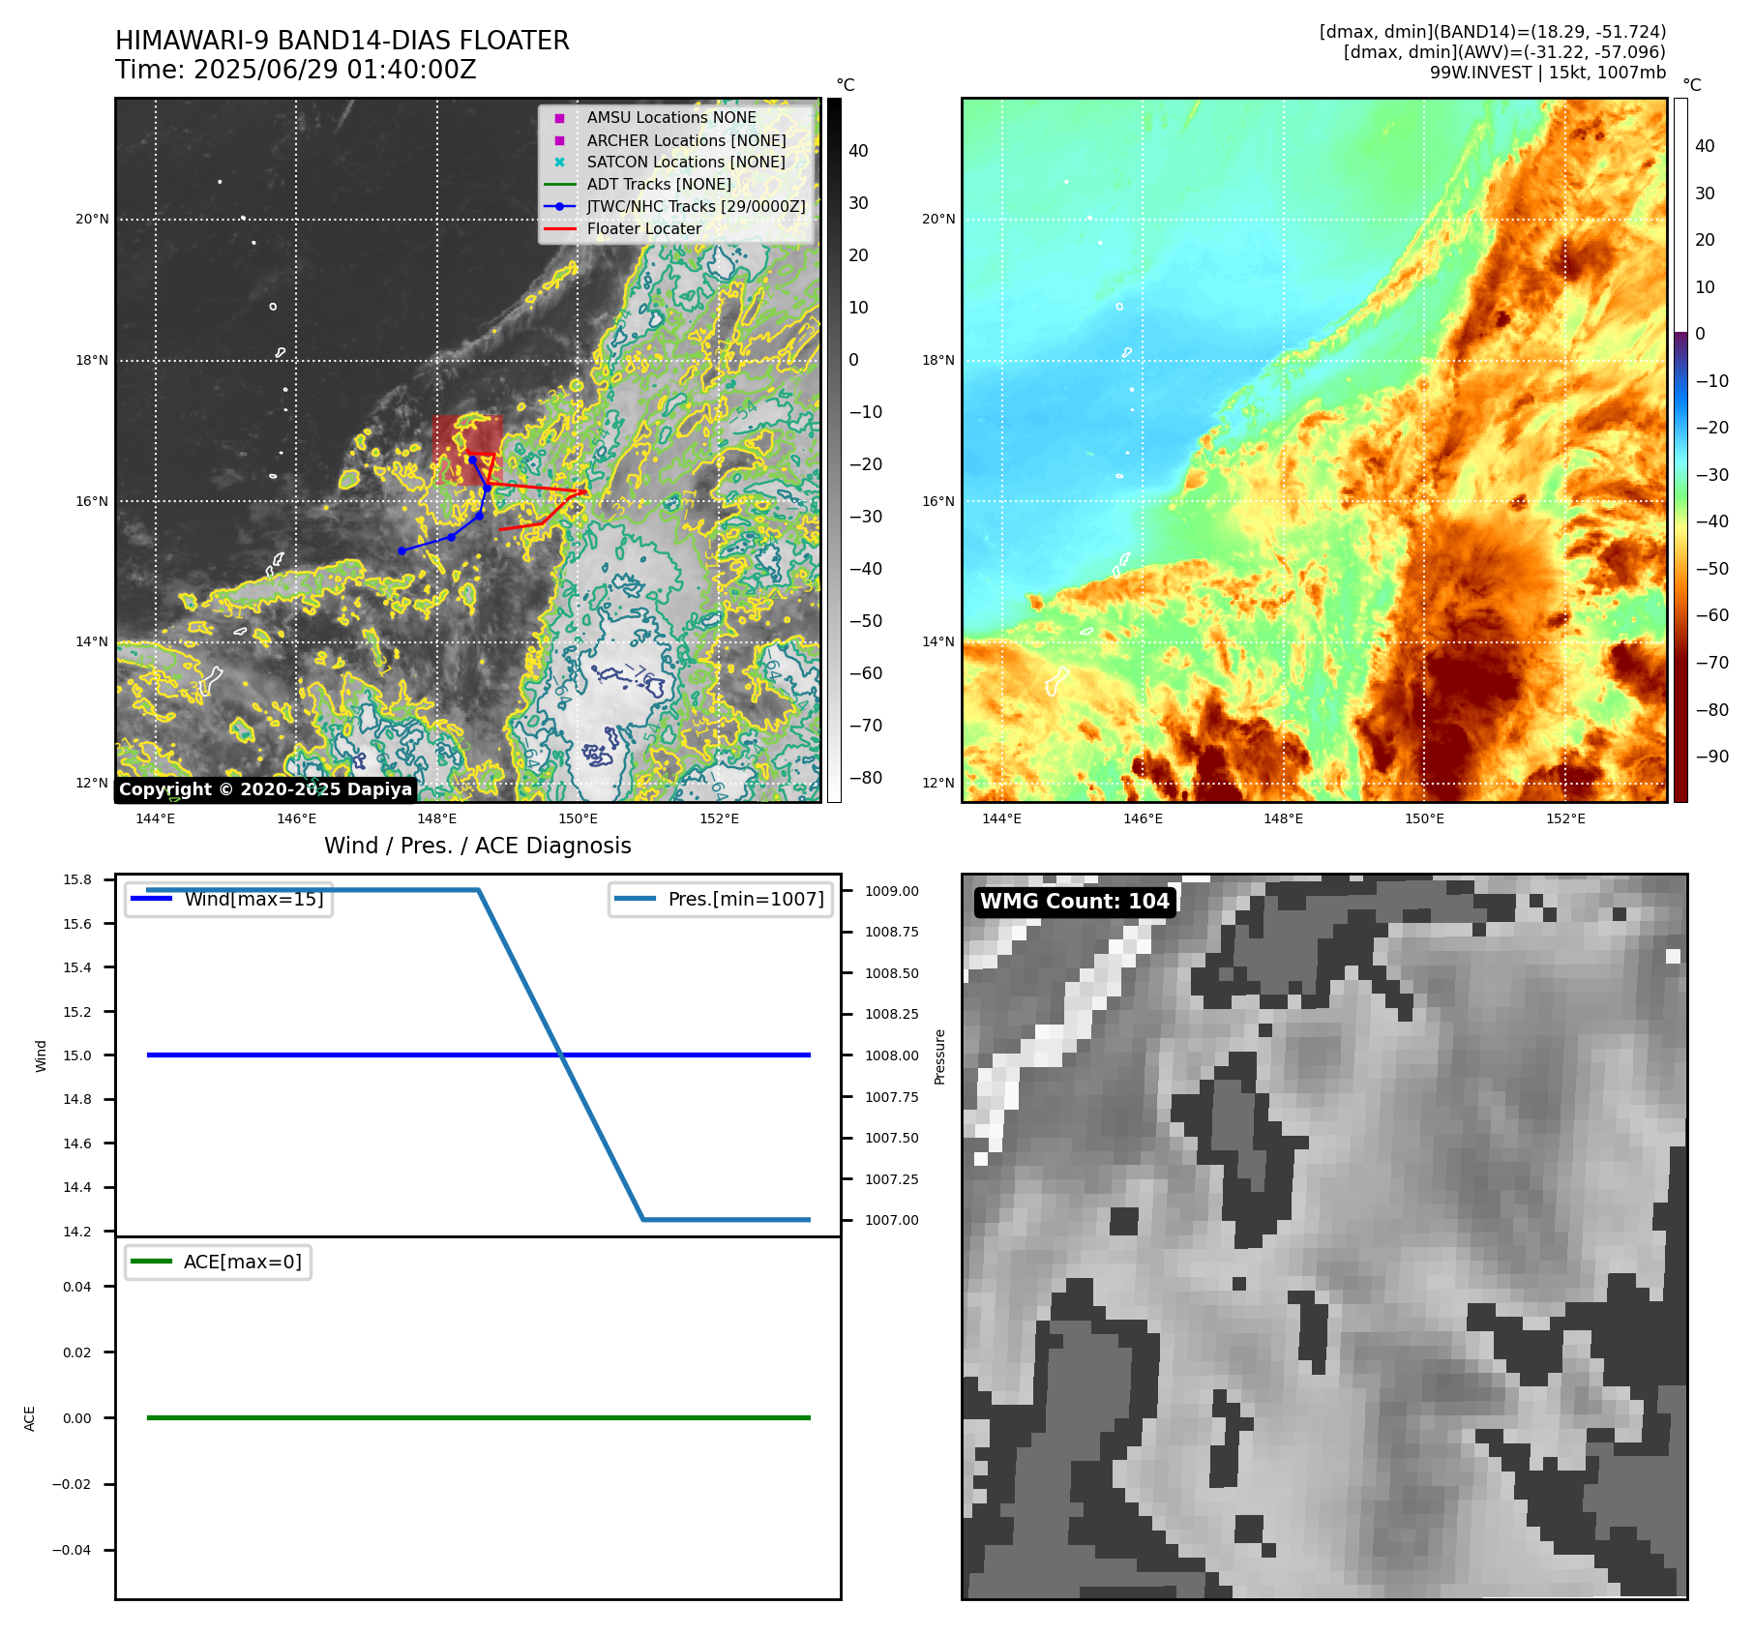
Task: Click the green line sample in the ACE[max=0] legend
Action: click(x=151, y=1262)
